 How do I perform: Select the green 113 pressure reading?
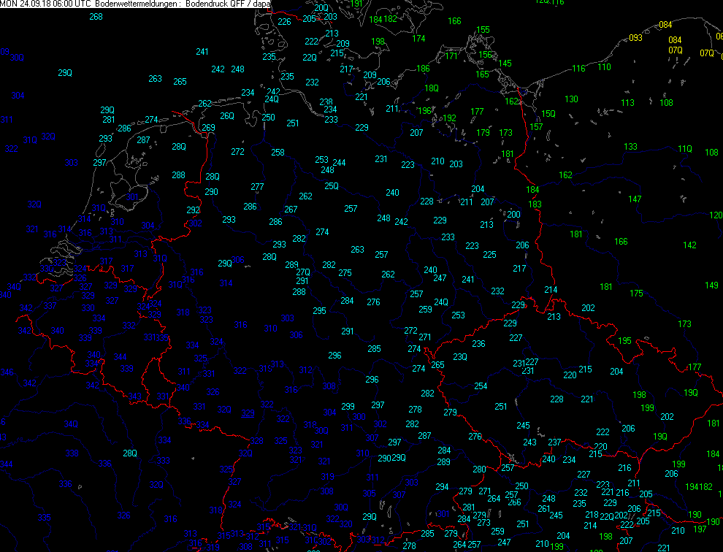click(x=627, y=103)
